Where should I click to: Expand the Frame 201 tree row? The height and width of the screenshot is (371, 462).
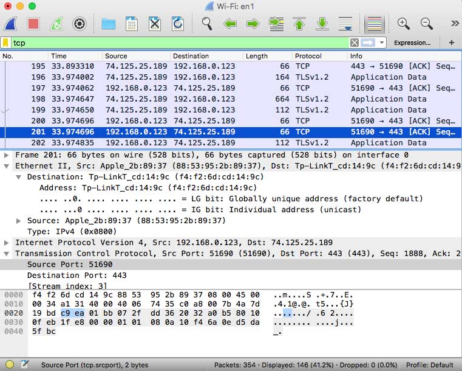7,155
